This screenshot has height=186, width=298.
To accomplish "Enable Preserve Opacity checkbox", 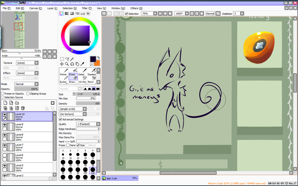I will [x=3, y=93].
